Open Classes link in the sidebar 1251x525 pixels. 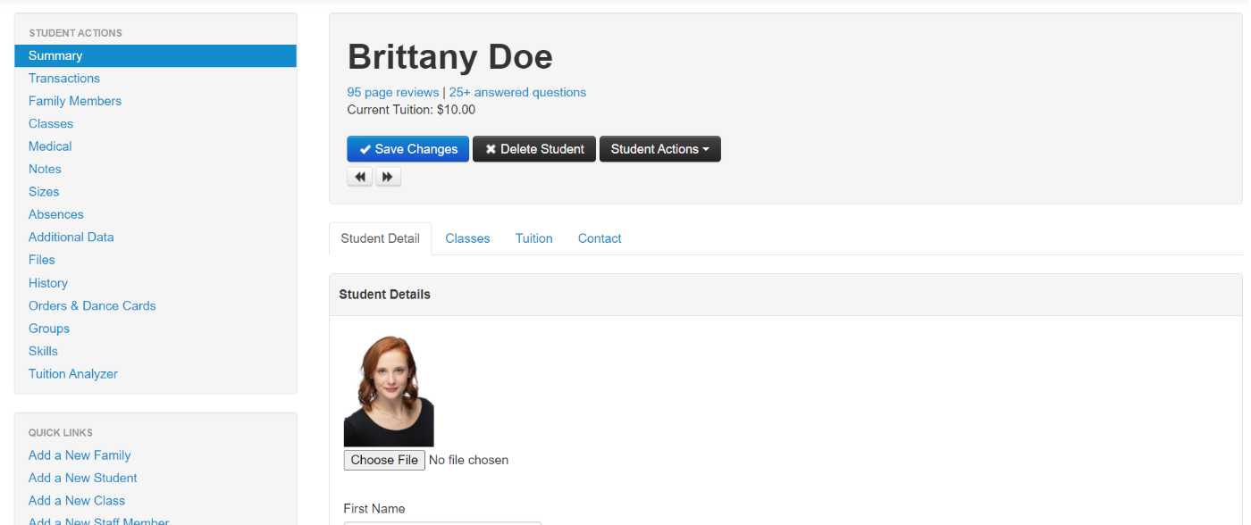(x=51, y=124)
